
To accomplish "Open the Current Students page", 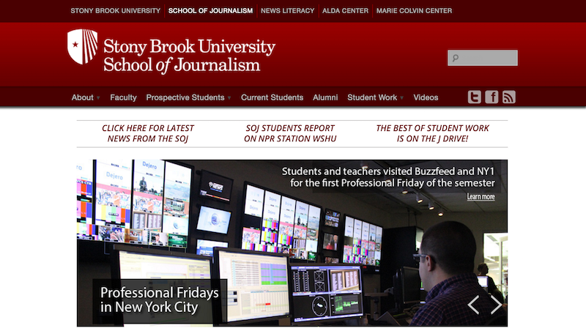I will click(272, 97).
